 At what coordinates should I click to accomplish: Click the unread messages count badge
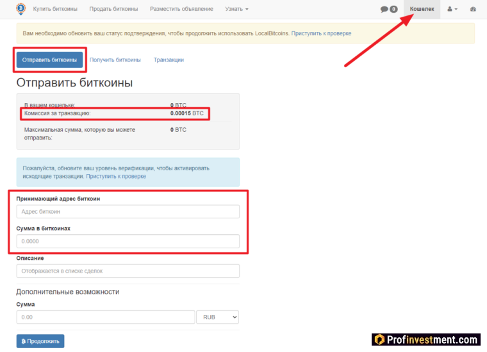393,10
